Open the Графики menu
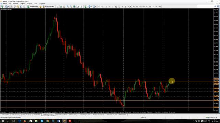 point(23,4)
